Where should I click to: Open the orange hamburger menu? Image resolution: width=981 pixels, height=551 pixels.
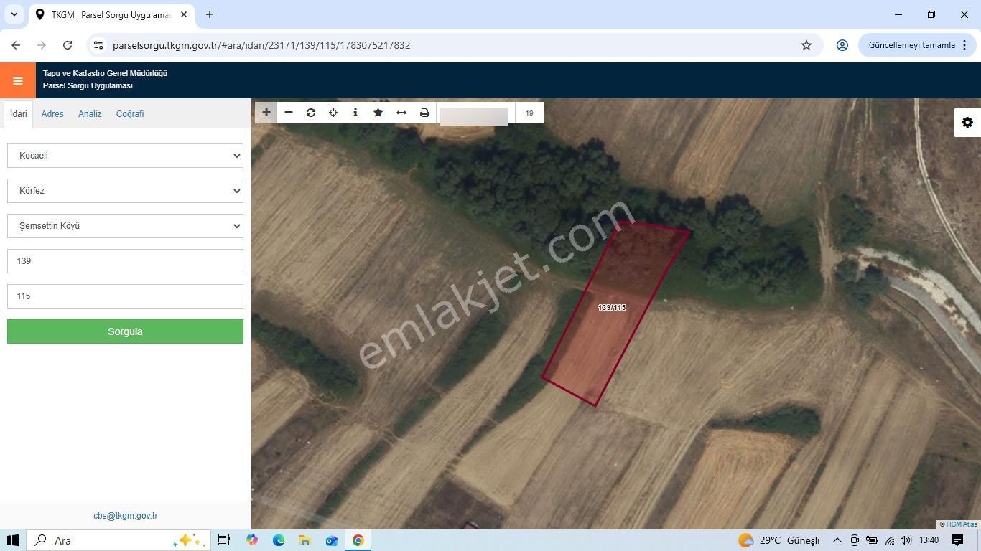point(18,80)
